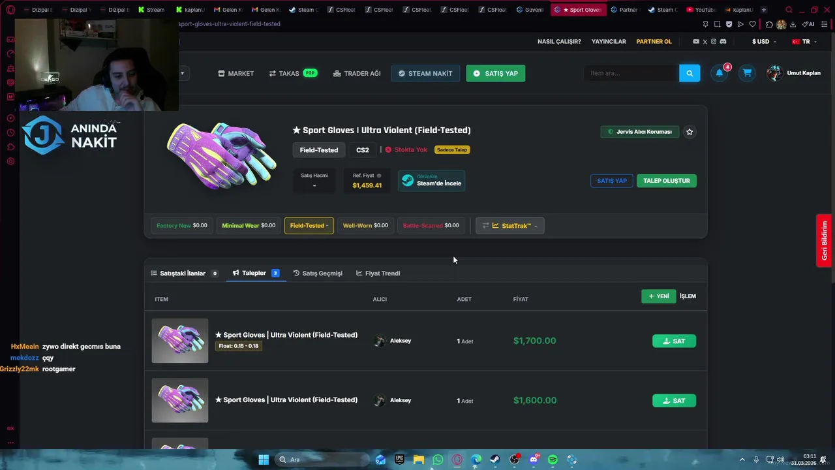835x470 pixels.
Task: Click the Opera pin toolbar icon
Action: point(705,24)
